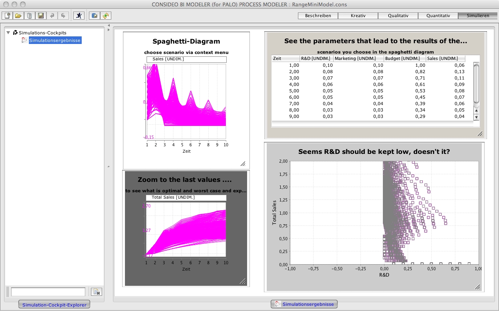Viewport: 499px width, 311px height.
Task: Switch to the Qualitativ tab
Action: click(398, 16)
